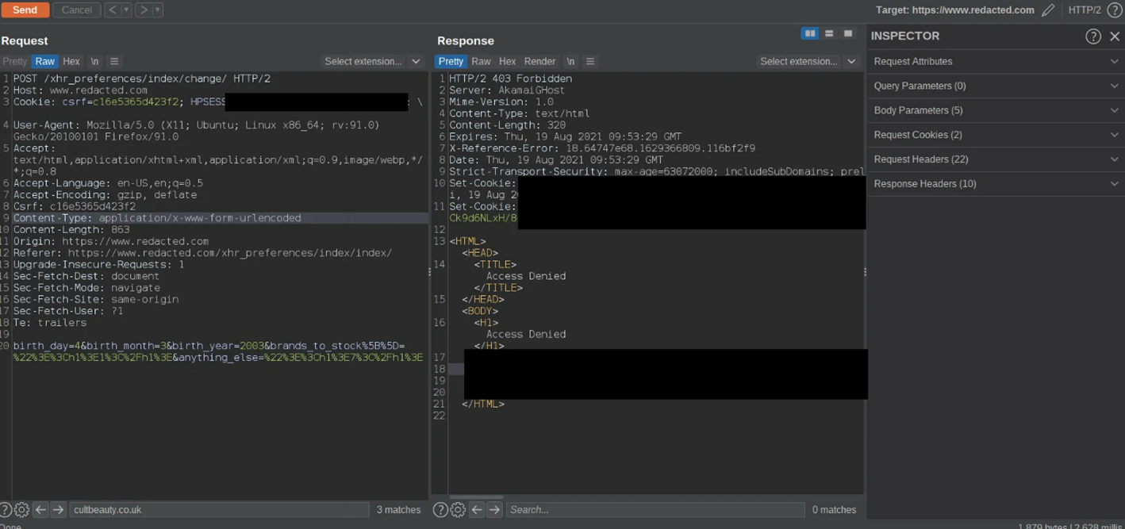
Task: Select the Raw tab in Response
Action: click(481, 61)
